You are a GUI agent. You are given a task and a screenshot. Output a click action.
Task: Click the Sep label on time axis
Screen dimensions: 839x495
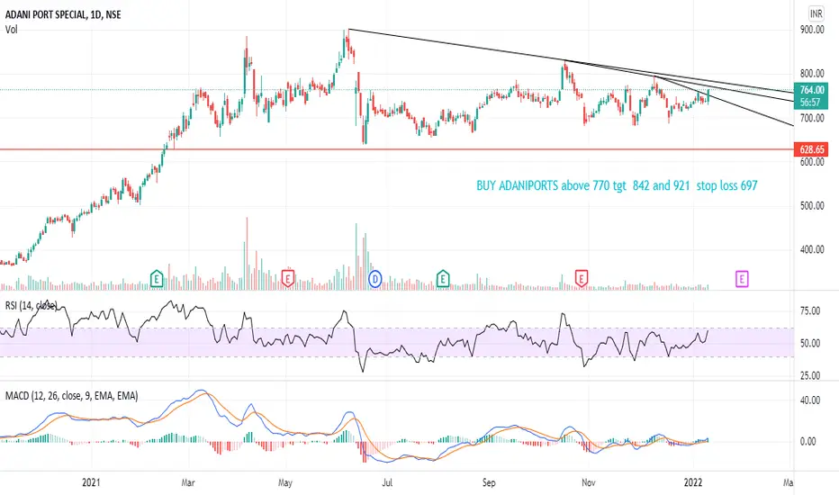pyautogui.click(x=489, y=482)
